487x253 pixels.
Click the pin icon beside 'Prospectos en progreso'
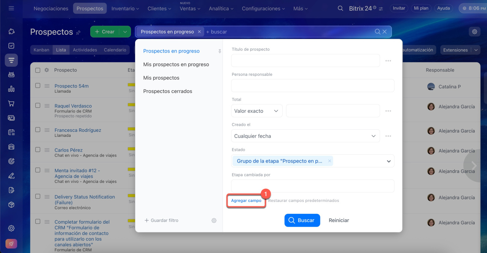[220, 51]
